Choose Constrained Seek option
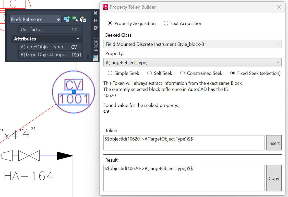This screenshot has height=197, width=288. [x=183, y=73]
